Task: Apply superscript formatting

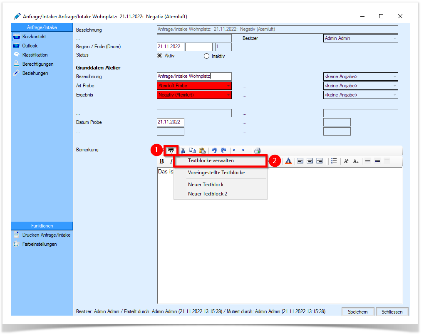Action: 346,161
